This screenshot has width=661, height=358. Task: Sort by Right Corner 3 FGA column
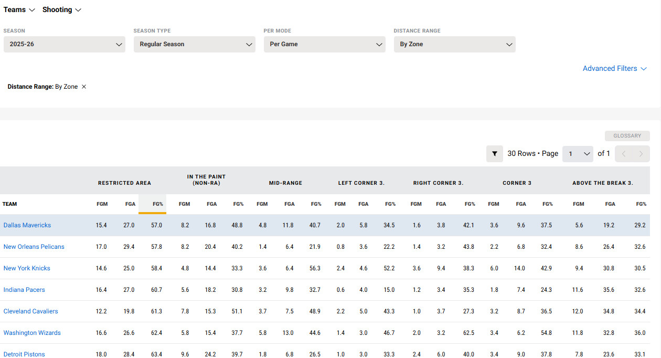[x=441, y=204]
